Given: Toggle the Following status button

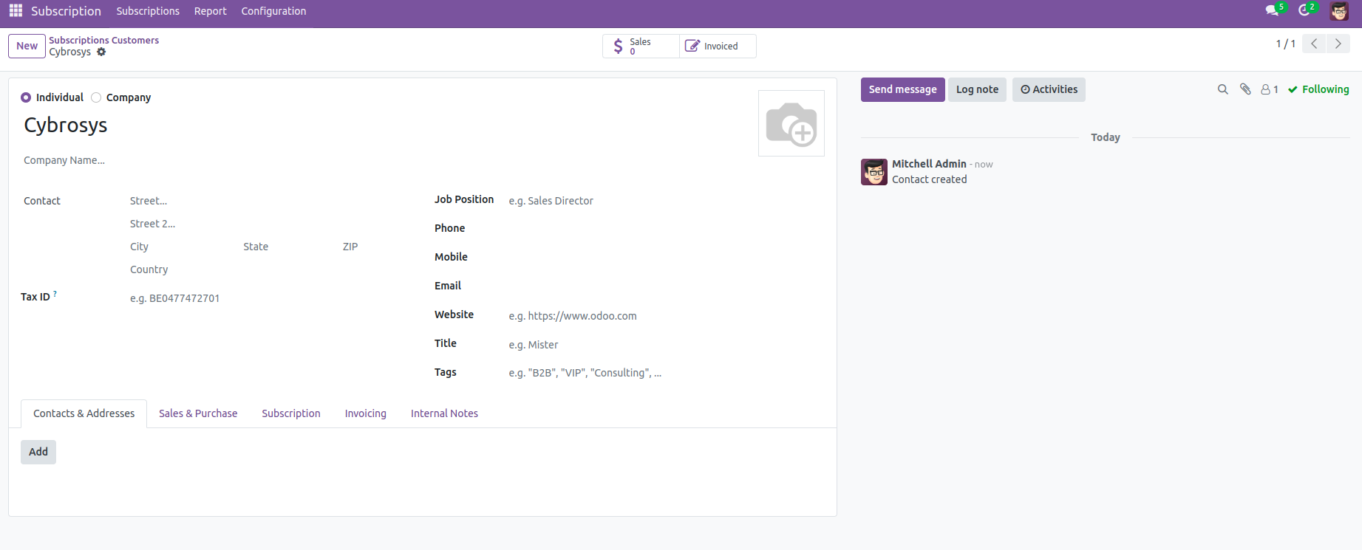Looking at the screenshot, I should coord(1318,89).
